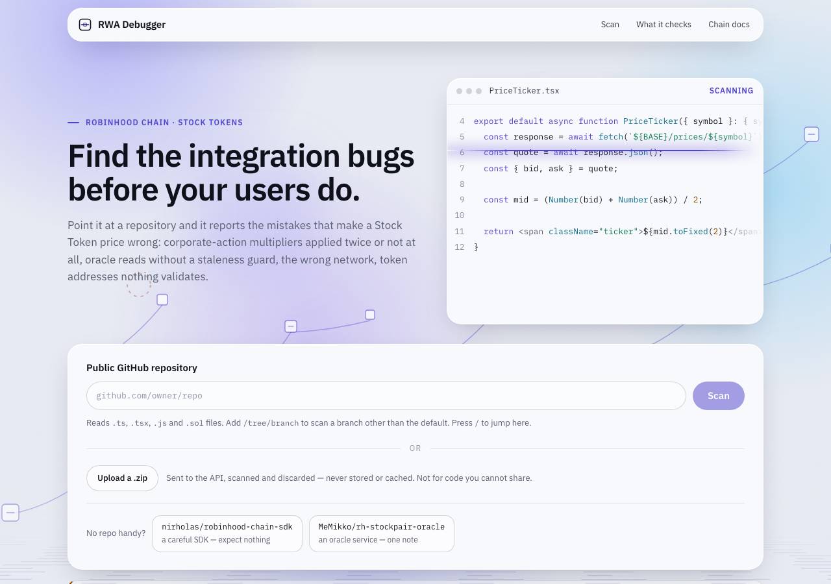Choose the MeMikko/rh-stockpair-oracle sample repo

382,533
